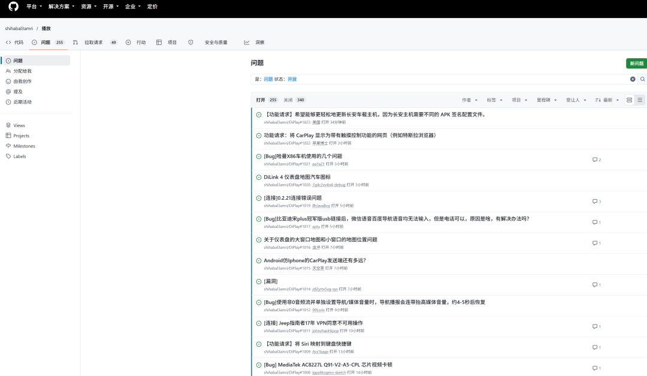Open issue Android仿Iphone的CarPlay发送端还有多远

[315, 260]
